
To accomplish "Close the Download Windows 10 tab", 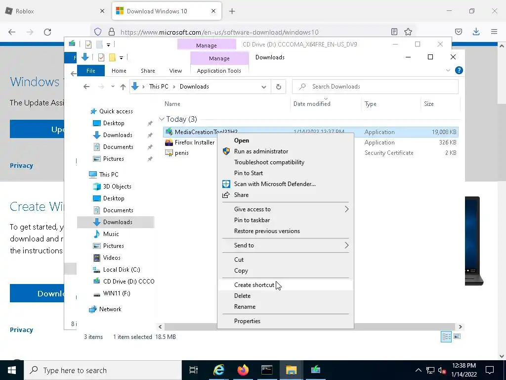I will pyautogui.click(x=213, y=11).
